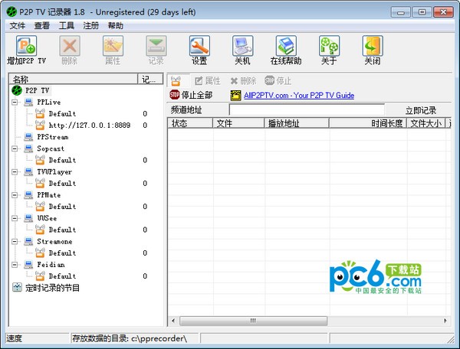Click the antenna tab icon in right panel
Screen dimensions: 460x349
tap(176, 80)
